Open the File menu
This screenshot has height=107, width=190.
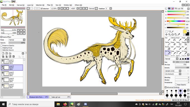coord(4,5)
